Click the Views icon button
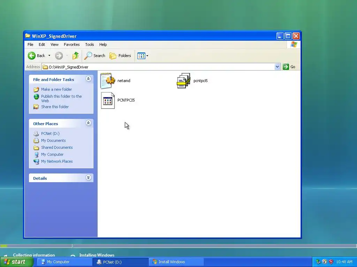357x267 pixels. tap(141, 56)
